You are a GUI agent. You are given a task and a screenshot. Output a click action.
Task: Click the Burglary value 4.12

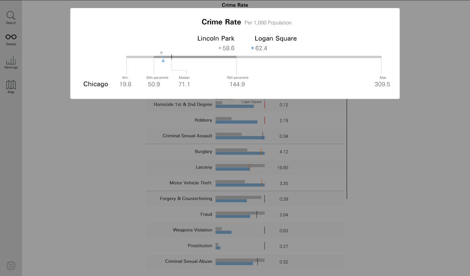[x=284, y=152]
